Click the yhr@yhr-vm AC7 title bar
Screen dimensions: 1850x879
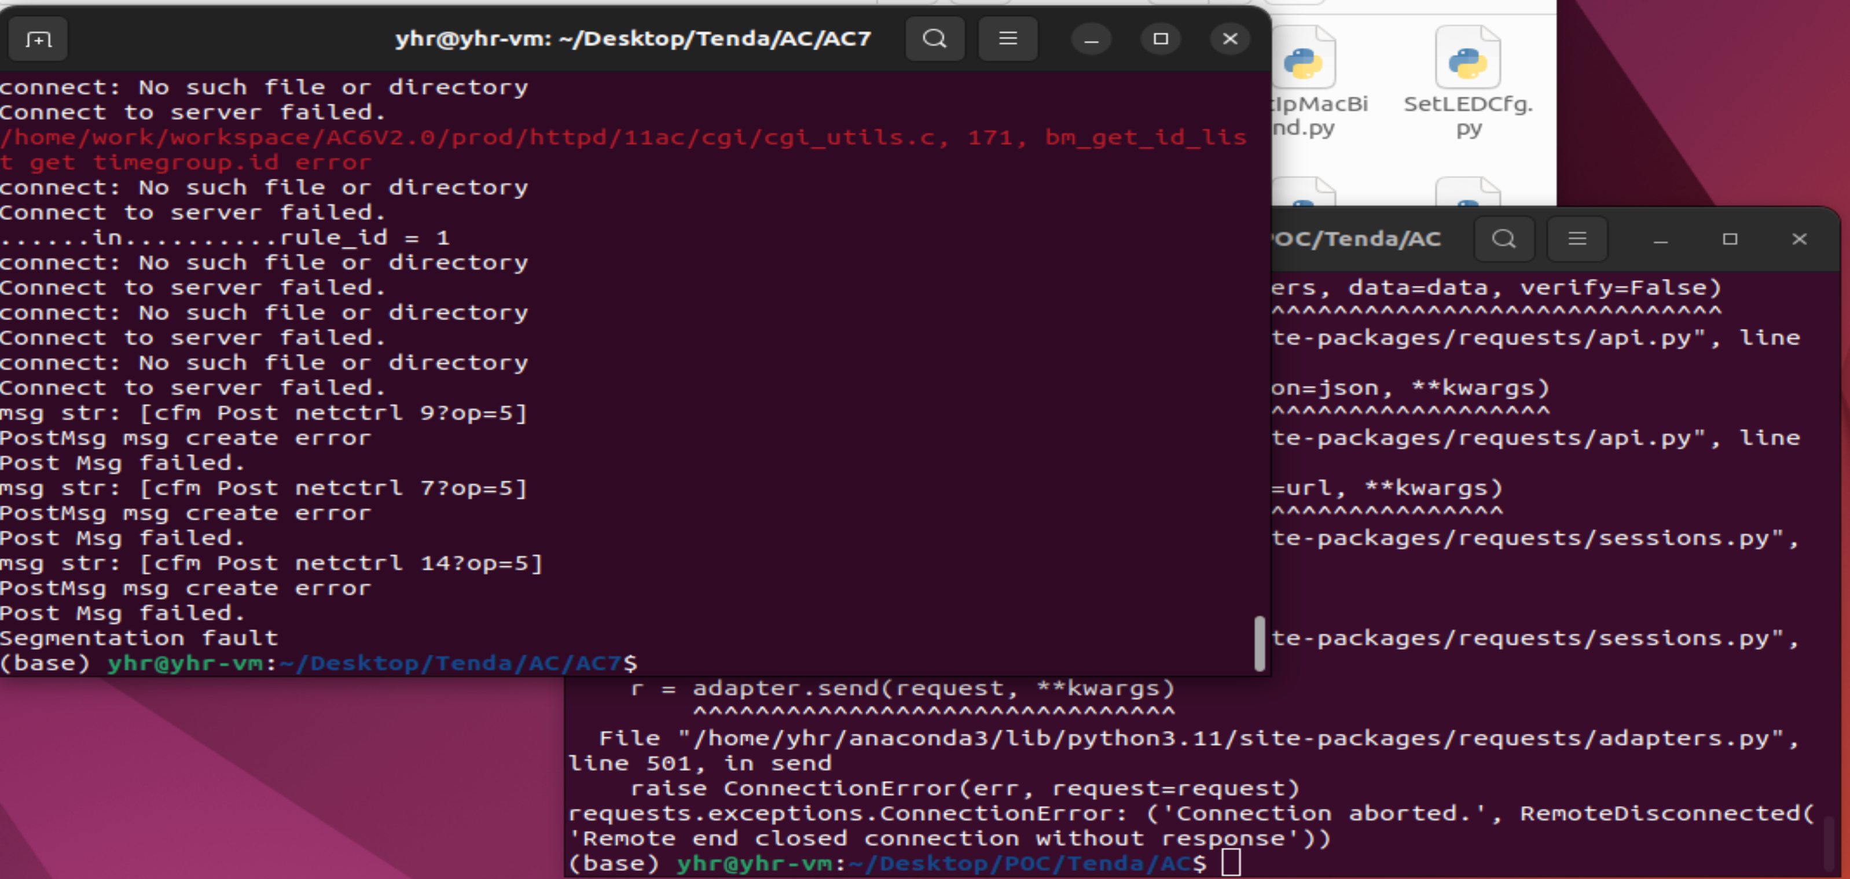[x=632, y=39]
